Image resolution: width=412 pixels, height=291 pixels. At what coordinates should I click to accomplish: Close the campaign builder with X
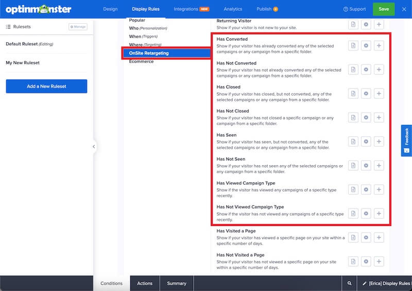404,9
